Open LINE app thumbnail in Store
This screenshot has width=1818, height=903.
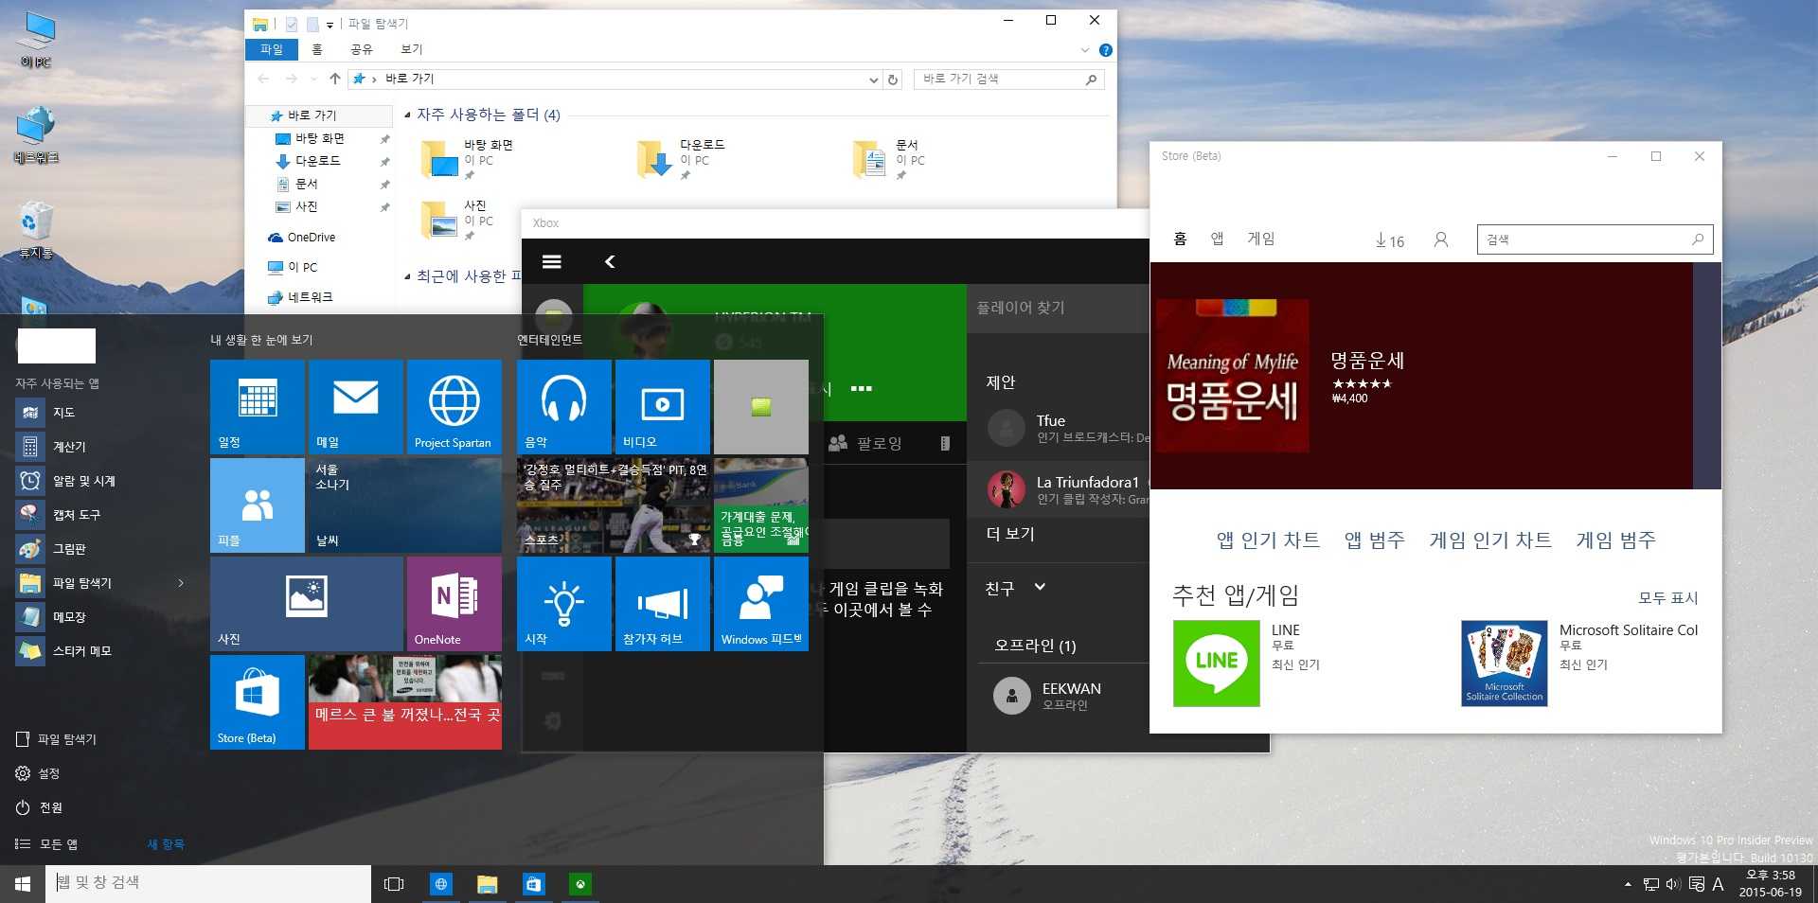pos(1217,664)
